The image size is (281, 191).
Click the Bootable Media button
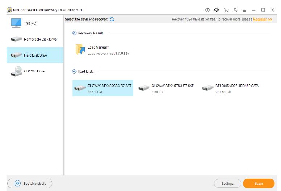tap(30, 183)
